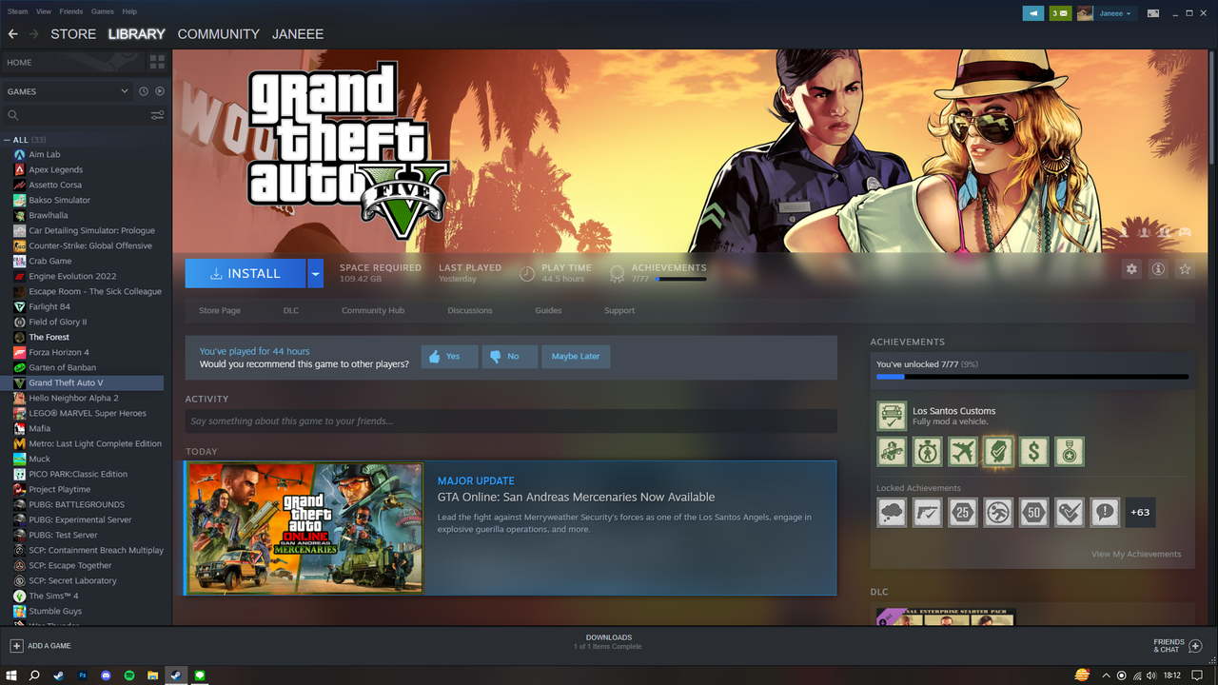This screenshot has height=685, width=1218.
Task: Open Discord from the taskbar
Action: pyautogui.click(x=106, y=675)
